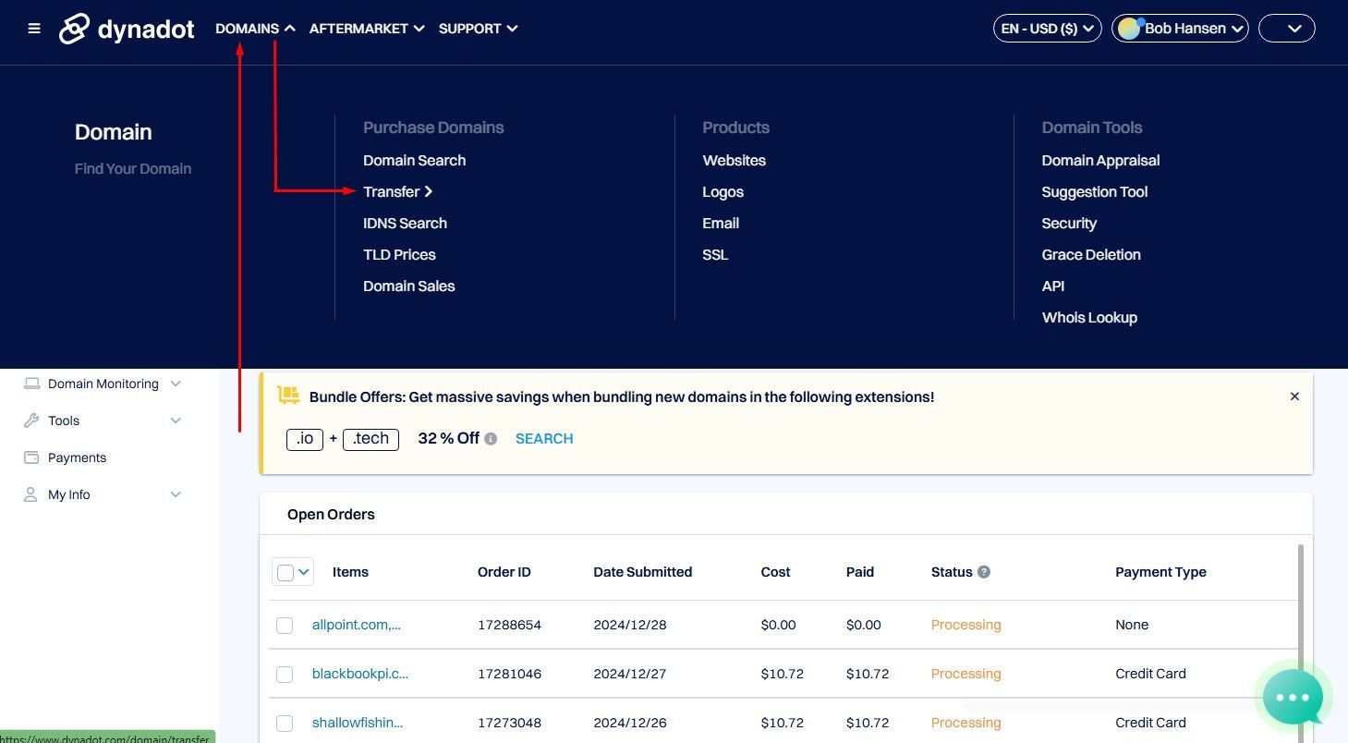Choose IDNS Search menu item

pyautogui.click(x=405, y=224)
